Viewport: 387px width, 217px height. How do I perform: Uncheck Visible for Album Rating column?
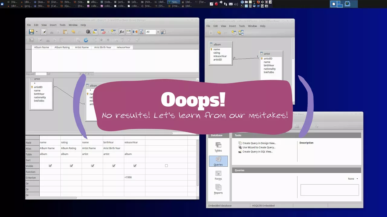click(x=71, y=166)
